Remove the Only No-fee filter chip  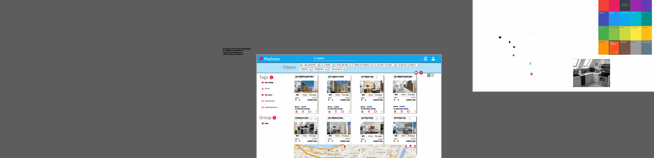pos(350,65)
